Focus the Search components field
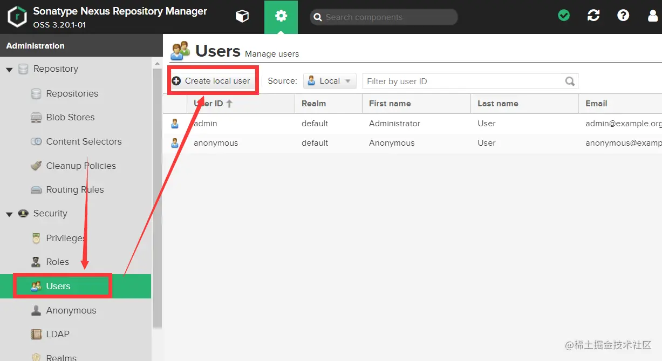Viewport: 662px width, 361px height. tap(384, 17)
